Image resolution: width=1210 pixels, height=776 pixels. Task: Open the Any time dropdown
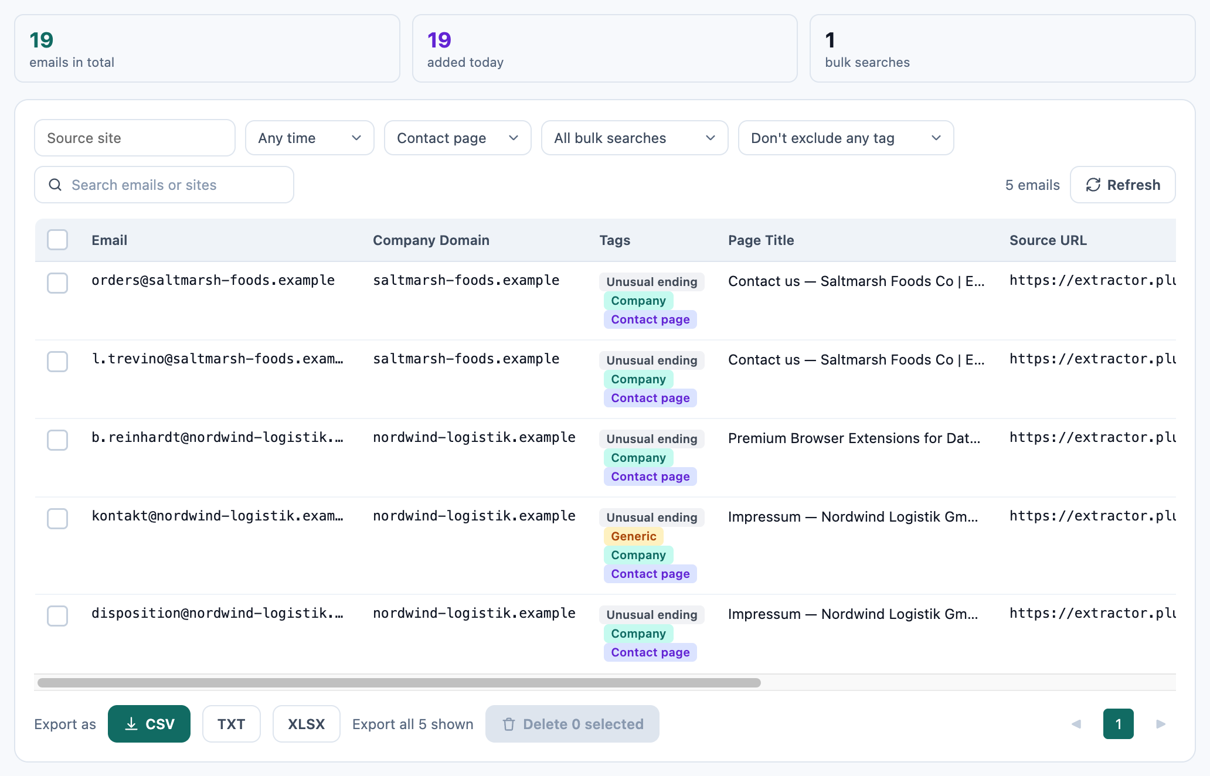310,138
